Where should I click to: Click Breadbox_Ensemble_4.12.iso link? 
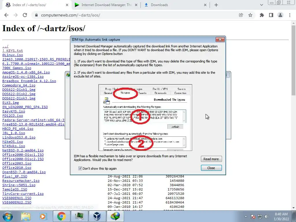point(29,81)
